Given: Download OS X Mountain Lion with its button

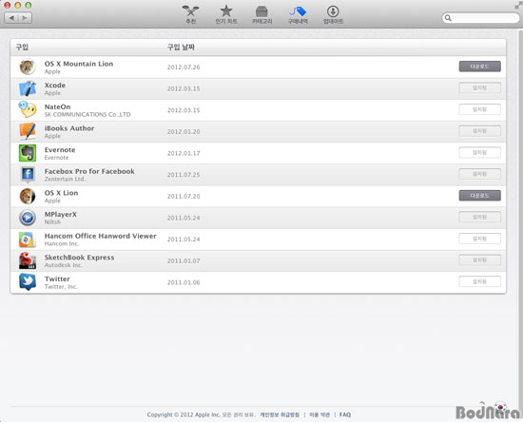Looking at the screenshot, I should pyautogui.click(x=479, y=67).
